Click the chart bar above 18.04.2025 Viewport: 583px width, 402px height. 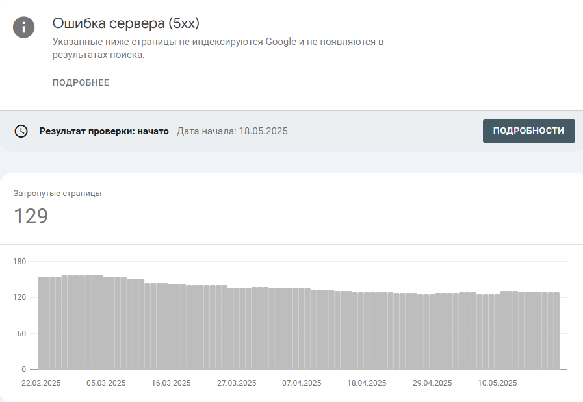coord(367,331)
